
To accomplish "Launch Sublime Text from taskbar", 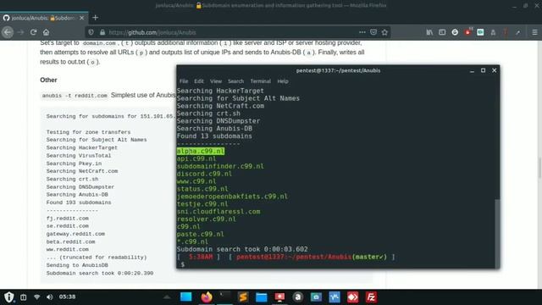I will click(243, 297).
